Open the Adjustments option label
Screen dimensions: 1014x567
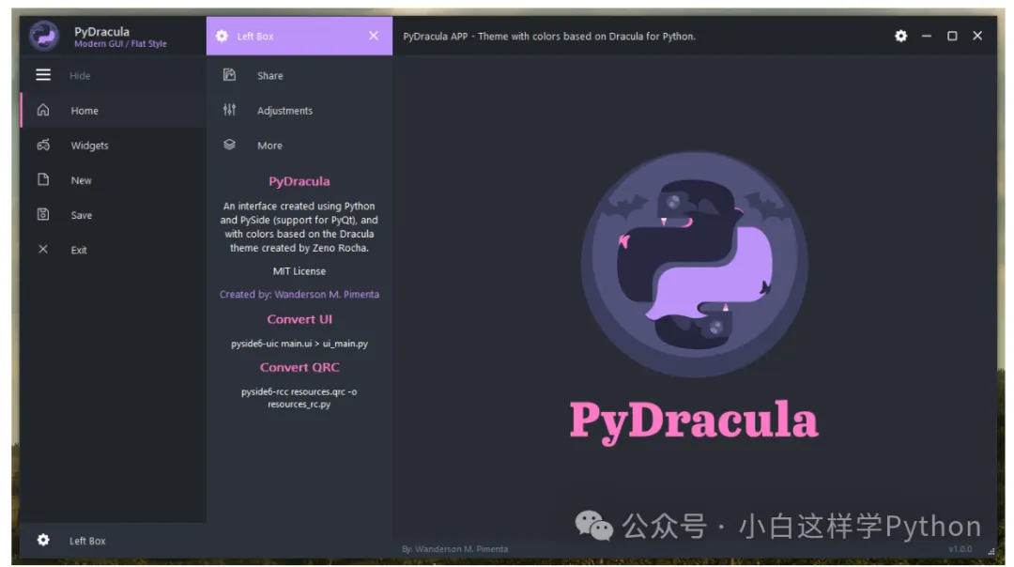[x=284, y=111]
